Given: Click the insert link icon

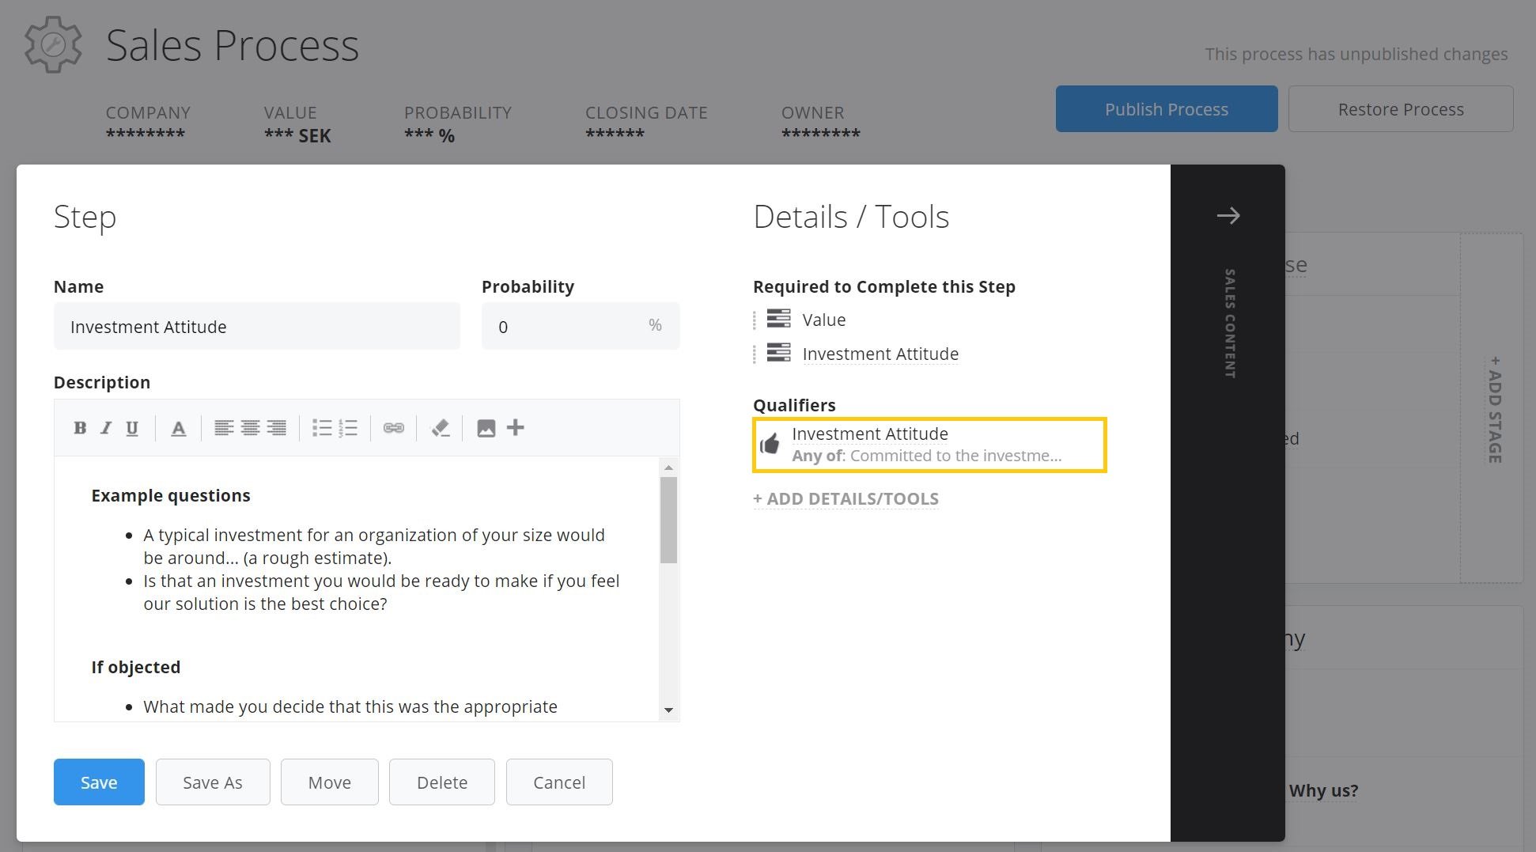Looking at the screenshot, I should tap(394, 428).
